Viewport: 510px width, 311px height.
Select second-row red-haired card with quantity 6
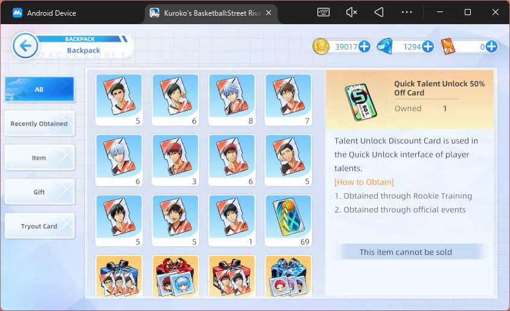click(232, 160)
